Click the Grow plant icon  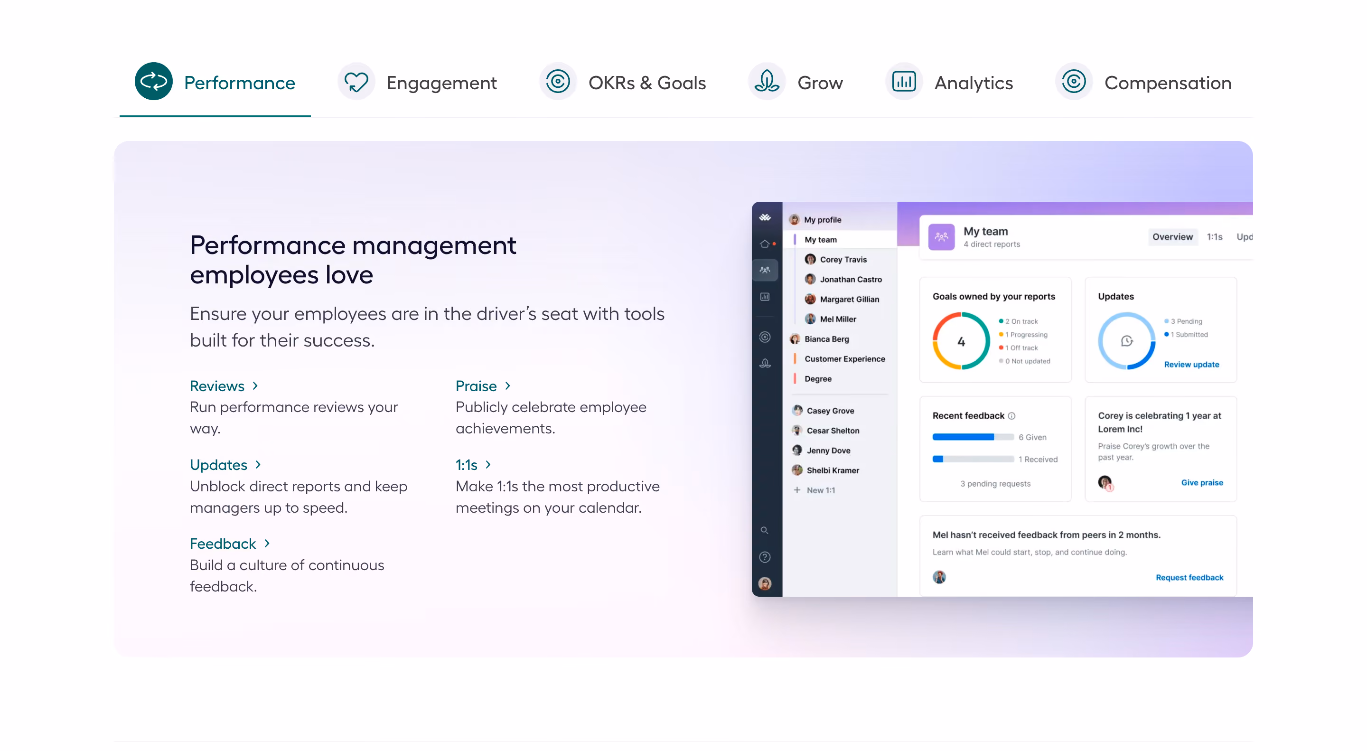767,82
